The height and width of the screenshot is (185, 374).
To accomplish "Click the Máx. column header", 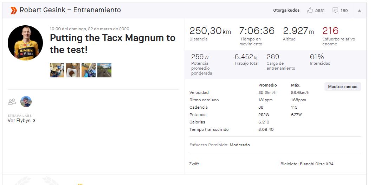I will (x=296, y=85).
